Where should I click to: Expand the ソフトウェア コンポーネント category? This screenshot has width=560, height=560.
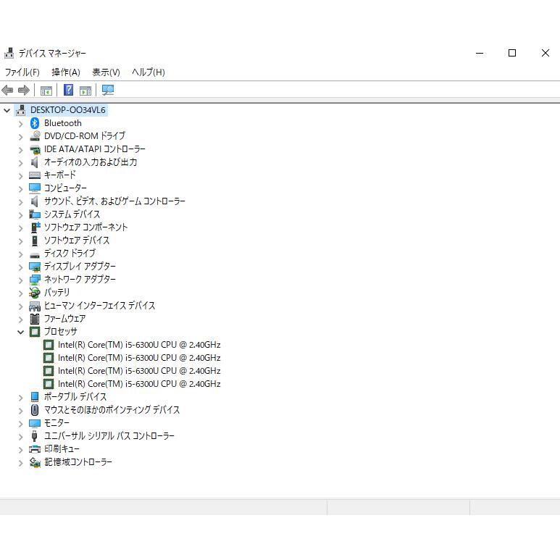(x=21, y=228)
